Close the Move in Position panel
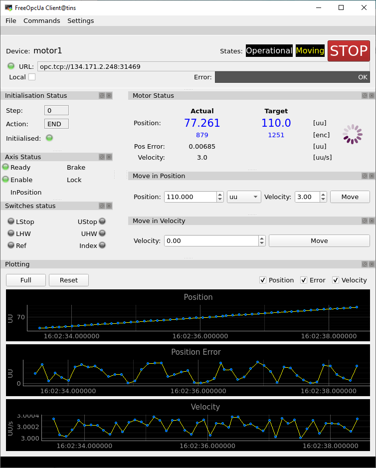 click(x=372, y=176)
